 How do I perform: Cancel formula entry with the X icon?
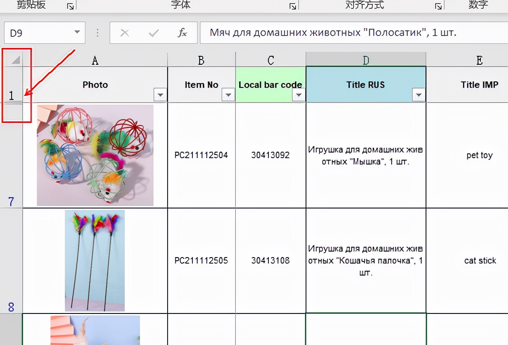[125, 33]
